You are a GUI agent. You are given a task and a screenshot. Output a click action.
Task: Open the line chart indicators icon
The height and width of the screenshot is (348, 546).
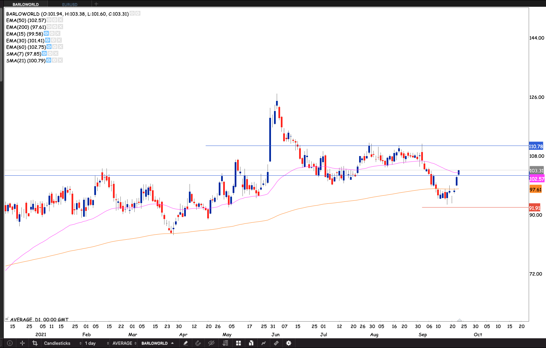(264, 343)
